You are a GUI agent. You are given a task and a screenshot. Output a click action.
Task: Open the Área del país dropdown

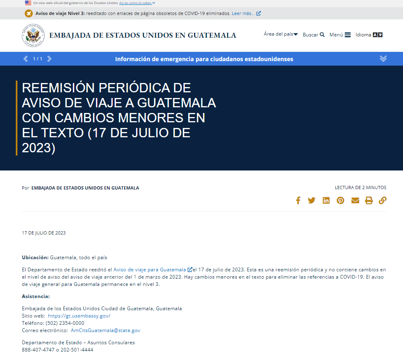[x=281, y=34]
